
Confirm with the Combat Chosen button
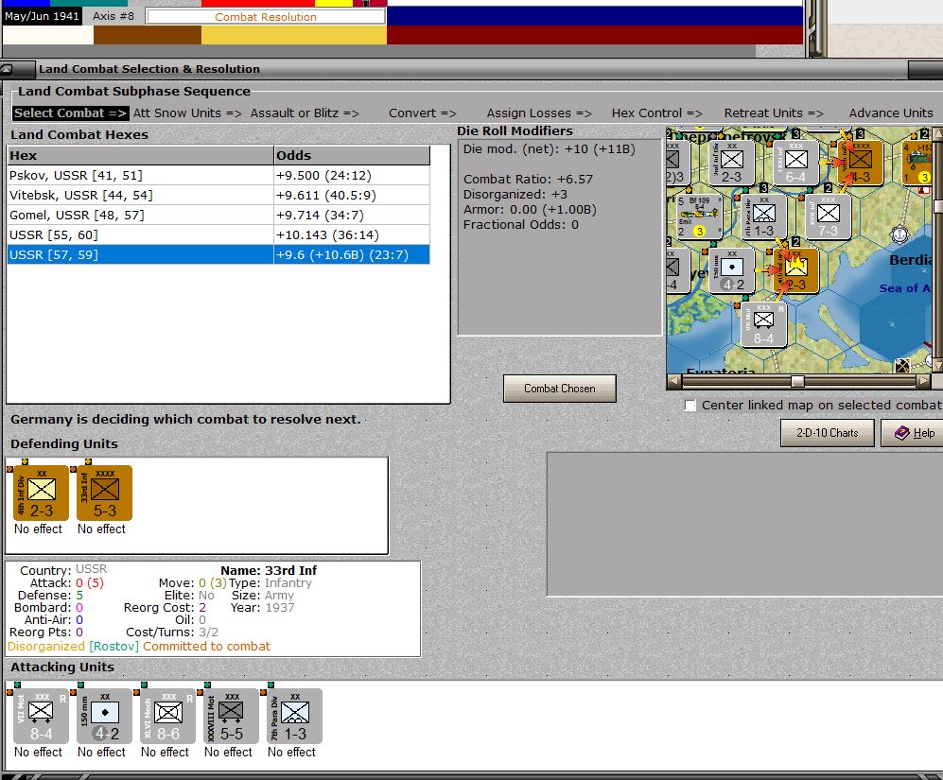(559, 389)
